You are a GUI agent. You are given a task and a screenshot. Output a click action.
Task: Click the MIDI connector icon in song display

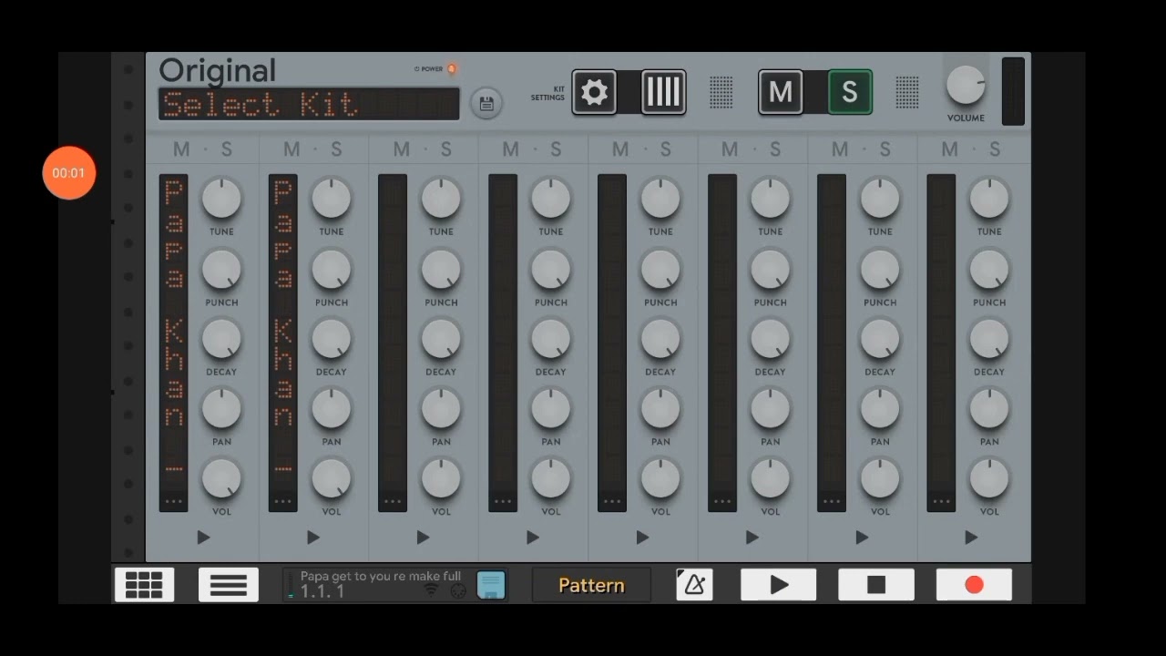(458, 590)
